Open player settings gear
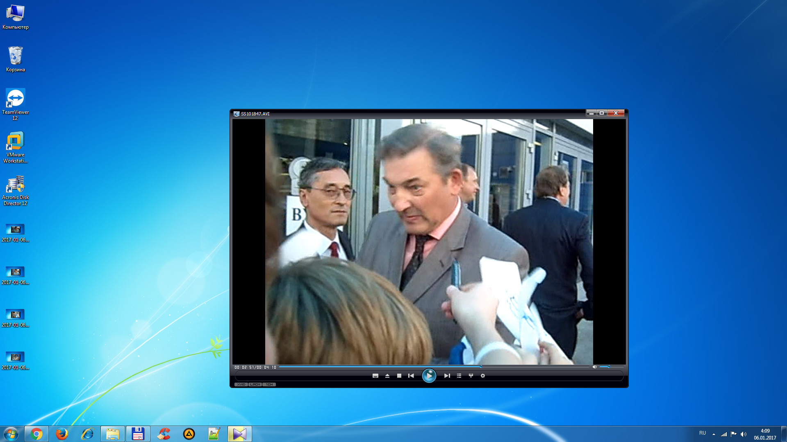Screen dimensions: 787x442 [x=483, y=376]
